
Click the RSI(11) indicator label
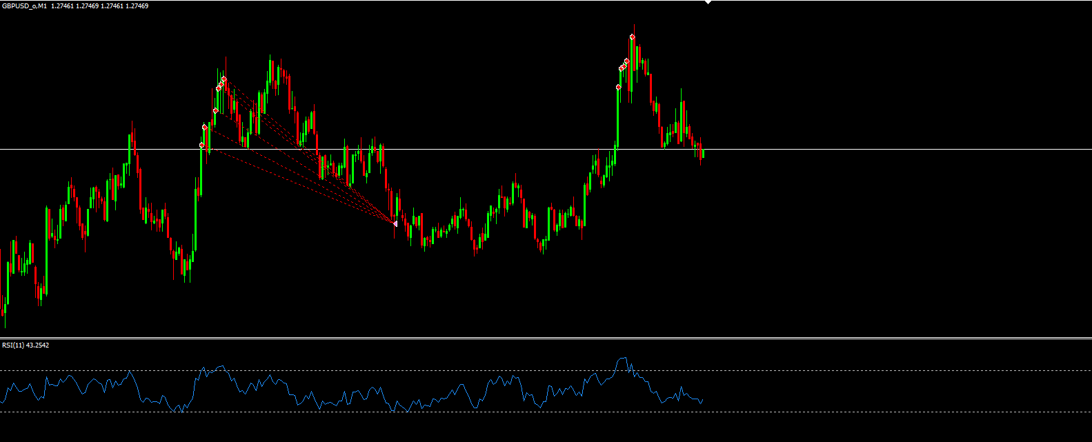[25, 345]
